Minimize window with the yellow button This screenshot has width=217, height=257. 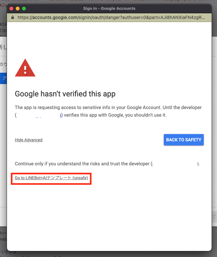pos(18,9)
